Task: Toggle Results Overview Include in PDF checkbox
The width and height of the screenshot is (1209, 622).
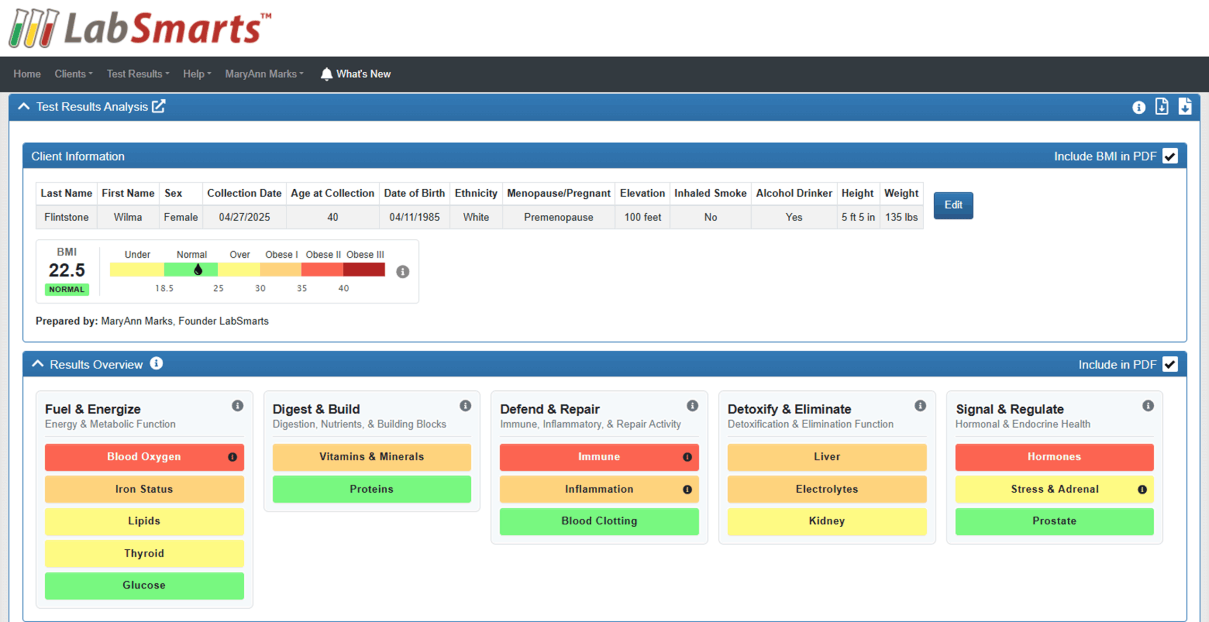Action: (x=1170, y=364)
